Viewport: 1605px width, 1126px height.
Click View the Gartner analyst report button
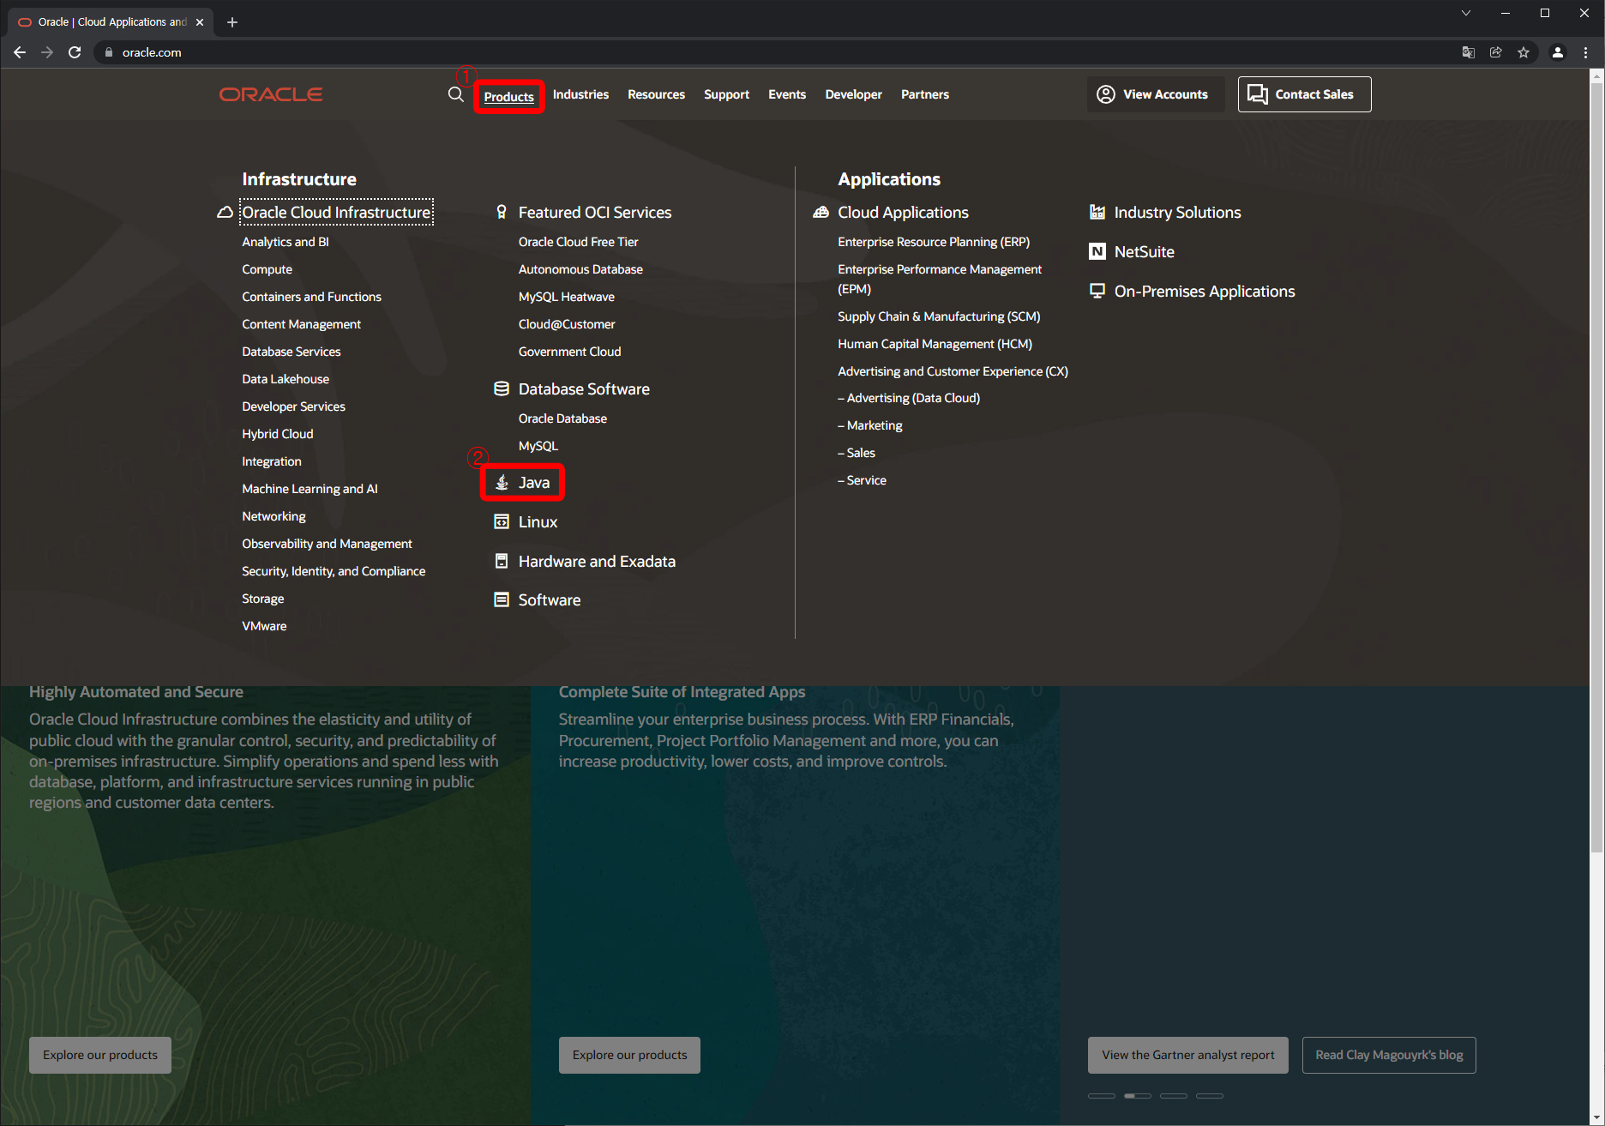click(1187, 1055)
